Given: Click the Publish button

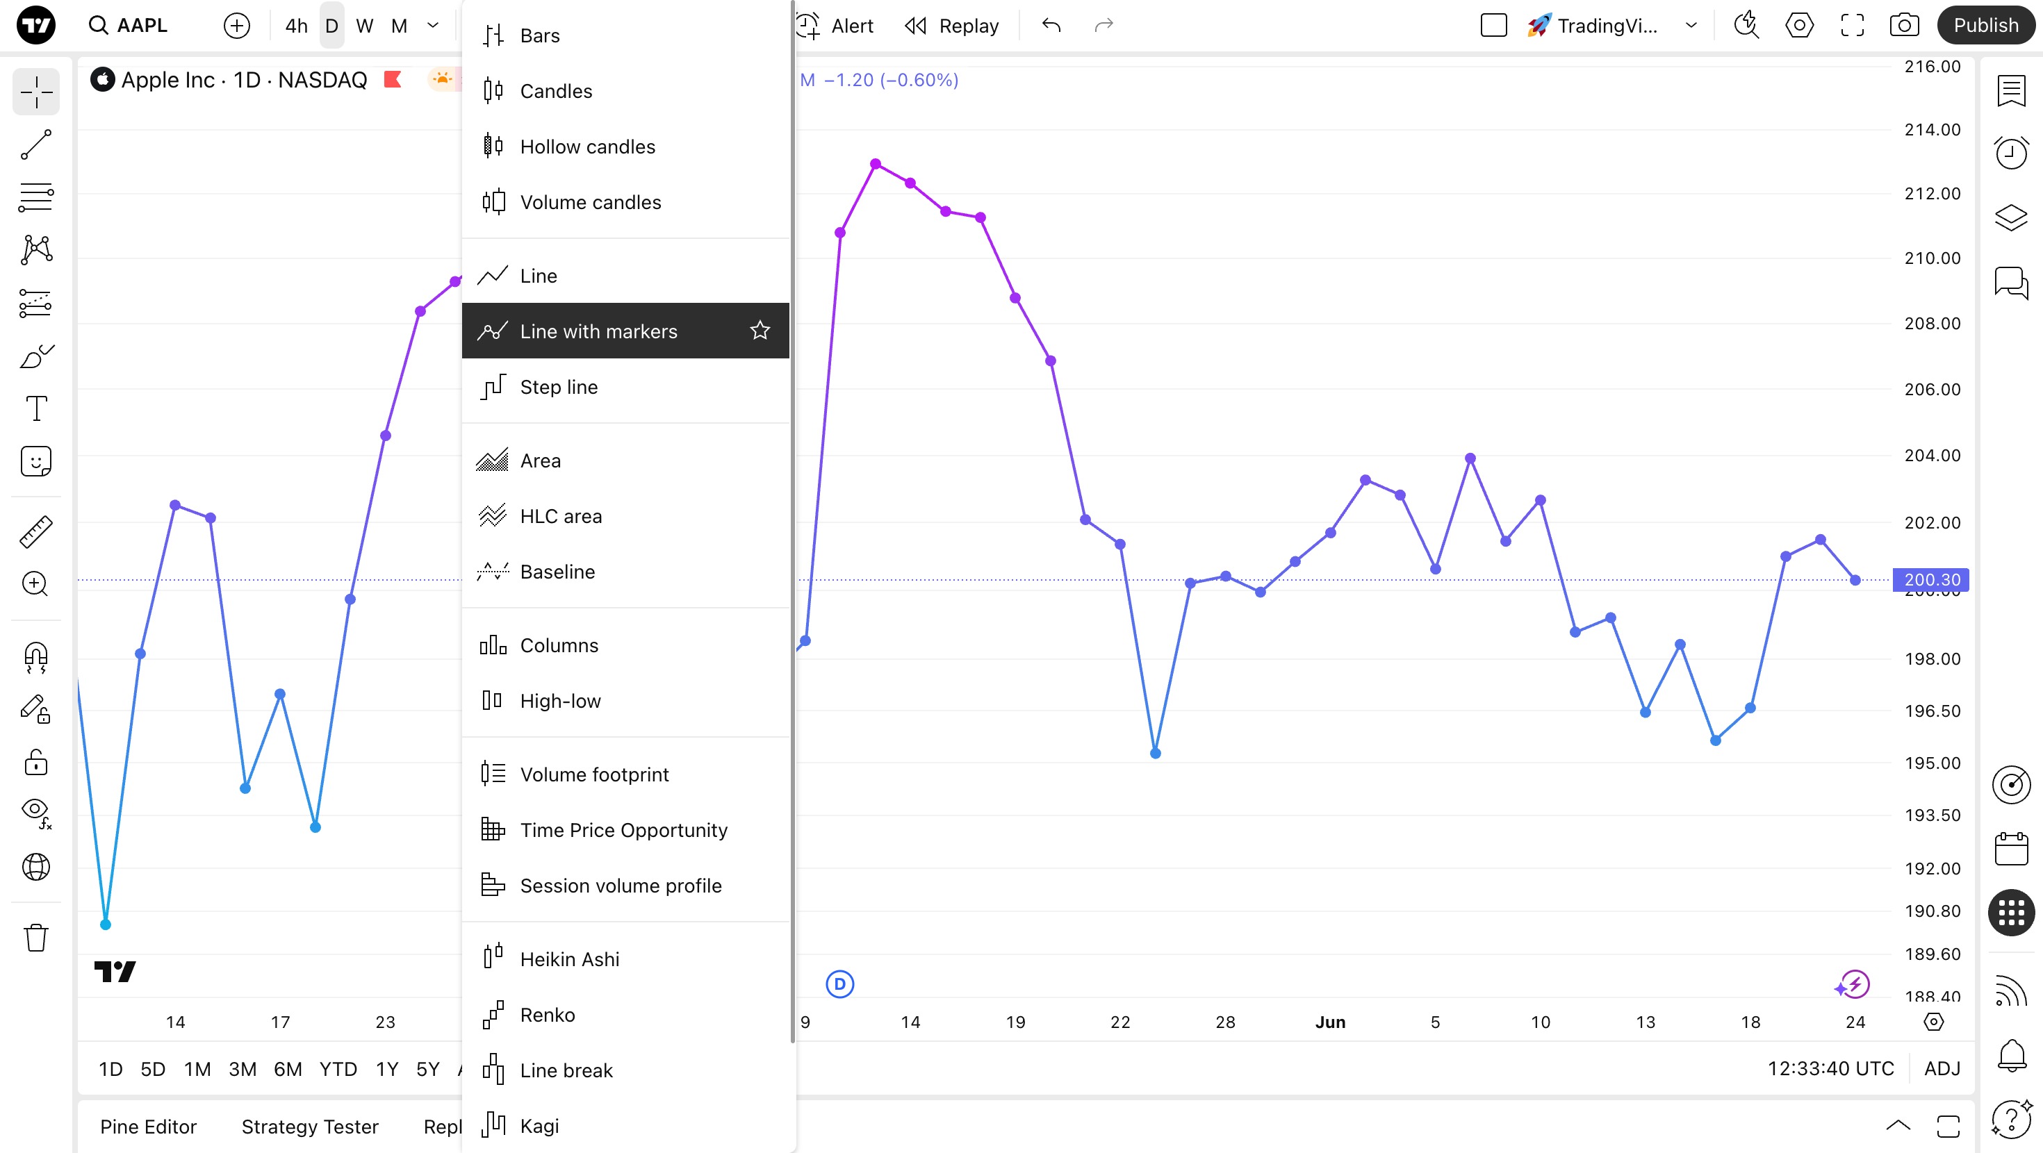Looking at the screenshot, I should 1985,26.
